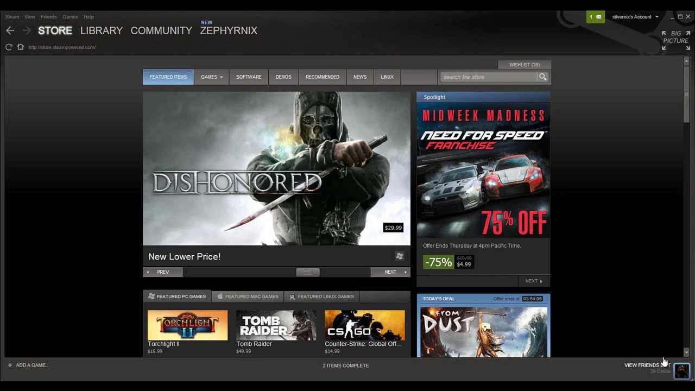This screenshot has width=695, height=391.
Task: Go to the COMMUNITY section
Action: (161, 31)
